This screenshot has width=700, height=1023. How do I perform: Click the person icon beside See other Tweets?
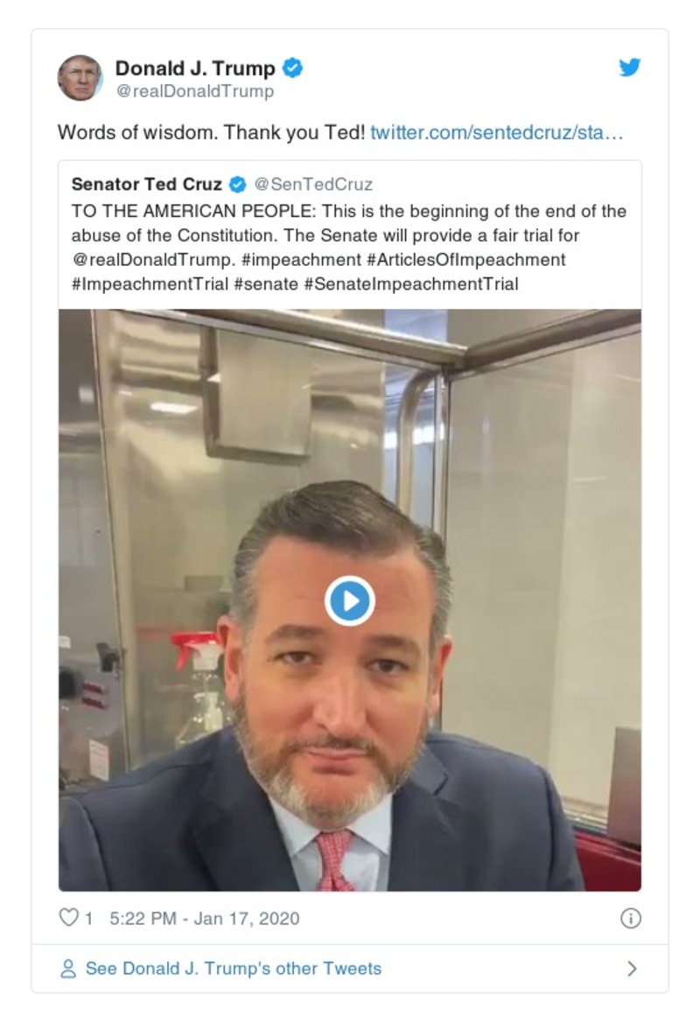coord(67,969)
